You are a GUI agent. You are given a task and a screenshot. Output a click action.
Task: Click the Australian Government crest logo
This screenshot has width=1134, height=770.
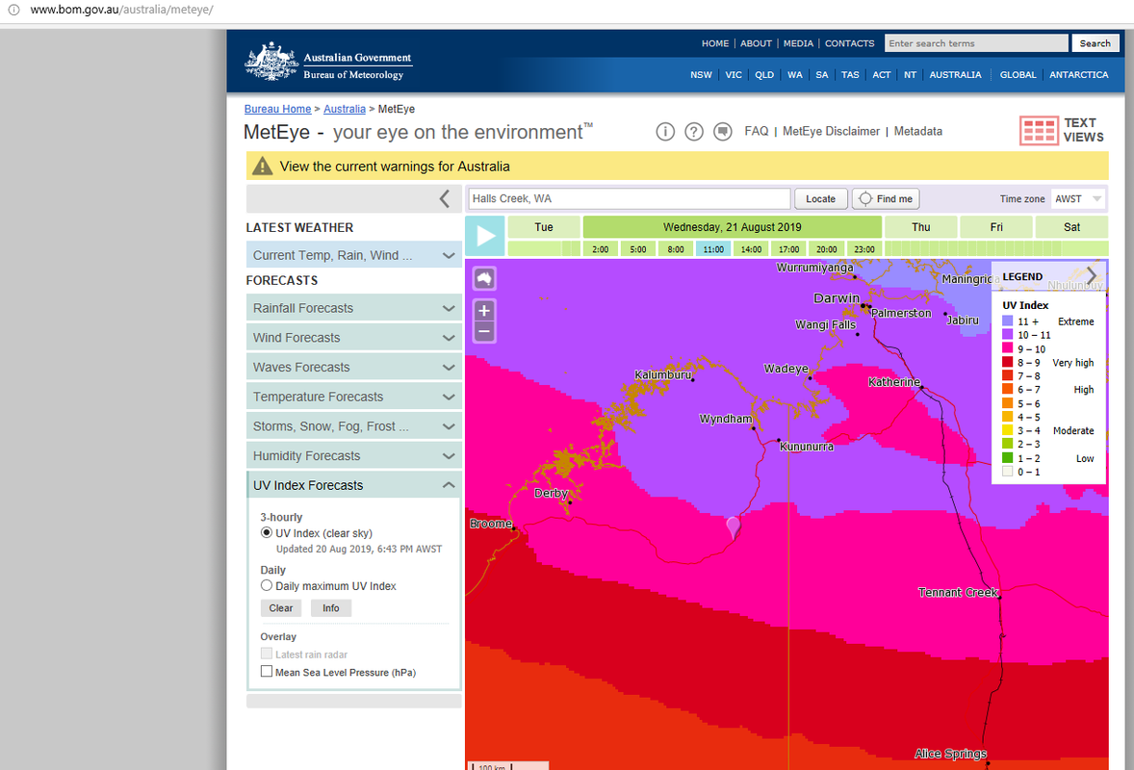point(271,61)
